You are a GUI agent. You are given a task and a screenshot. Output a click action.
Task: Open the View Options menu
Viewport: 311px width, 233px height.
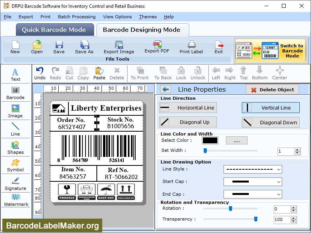click(117, 17)
